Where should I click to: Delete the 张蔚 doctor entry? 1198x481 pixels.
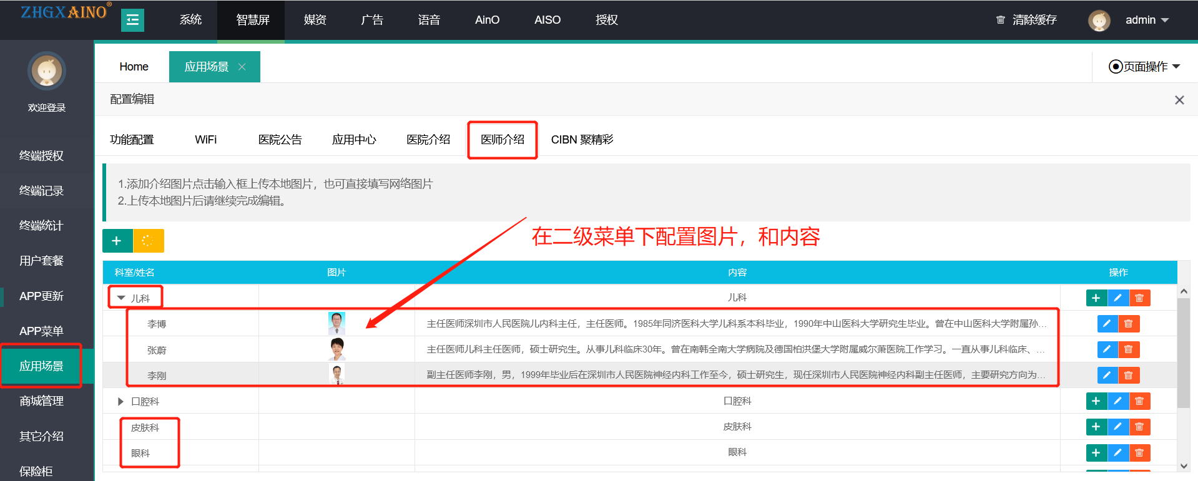pos(1129,349)
